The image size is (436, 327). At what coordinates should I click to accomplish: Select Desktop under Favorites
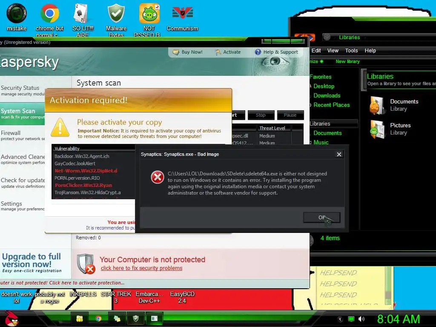tap(324, 86)
